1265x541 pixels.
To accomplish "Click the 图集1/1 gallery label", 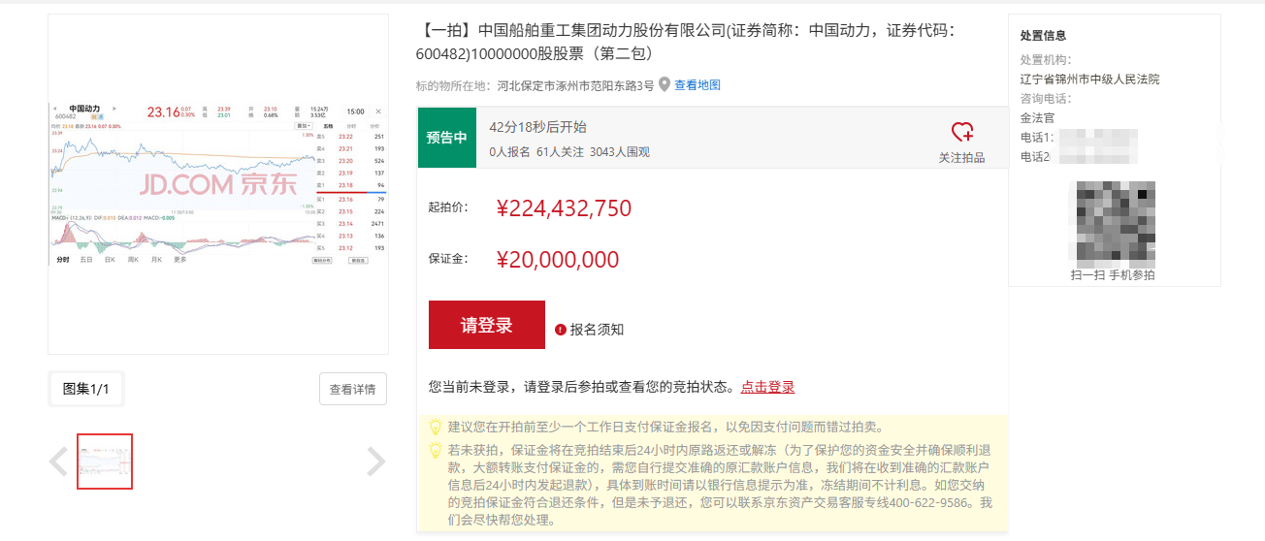I will (x=86, y=389).
